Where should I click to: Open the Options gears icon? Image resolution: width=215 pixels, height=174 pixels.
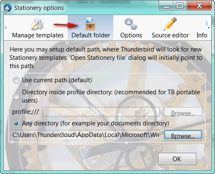click(x=131, y=24)
